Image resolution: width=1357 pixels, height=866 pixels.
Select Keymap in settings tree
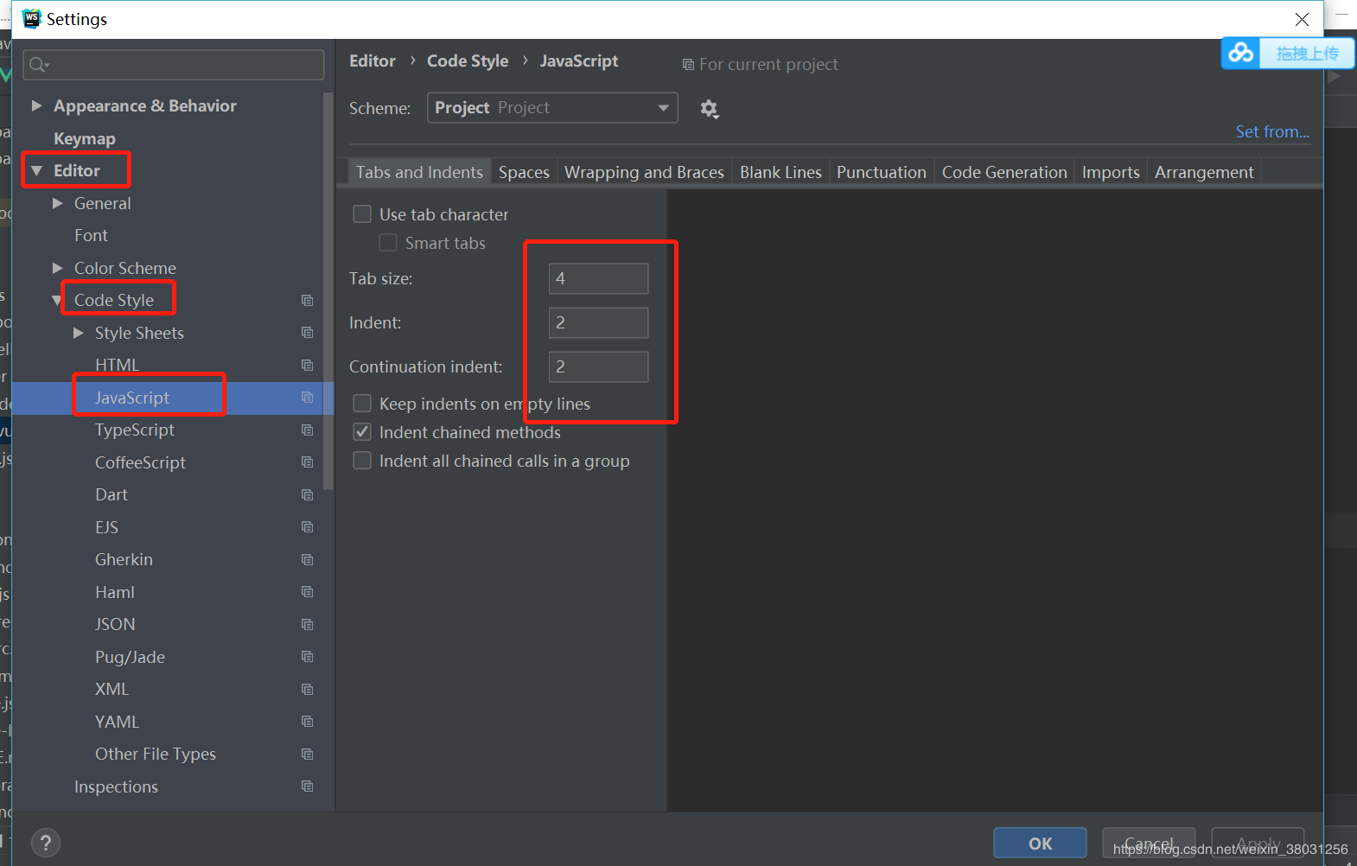click(x=85, y=138)
